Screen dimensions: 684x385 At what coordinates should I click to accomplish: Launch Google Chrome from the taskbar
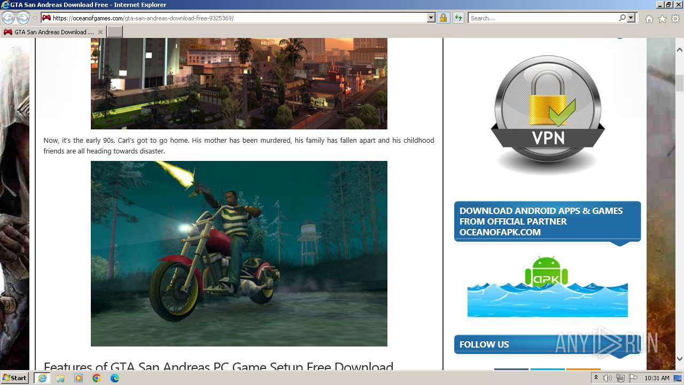coord(97,378)
